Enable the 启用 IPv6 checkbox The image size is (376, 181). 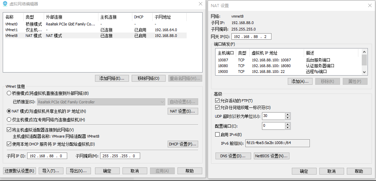pyautogui.click(x=218, y=135)
